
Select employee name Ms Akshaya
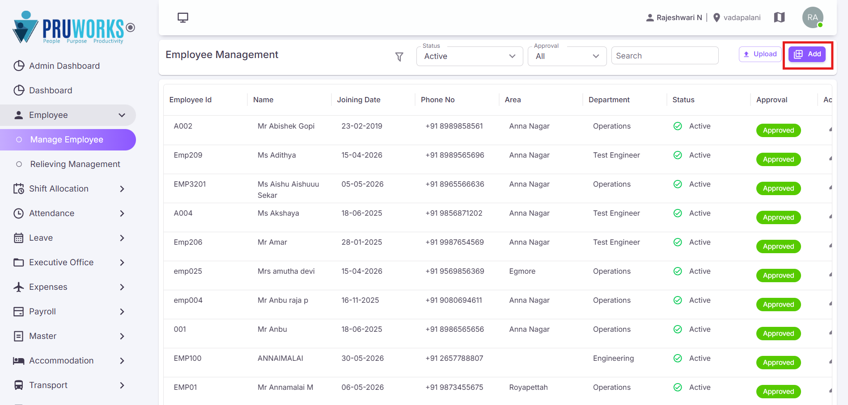(278, 213)
